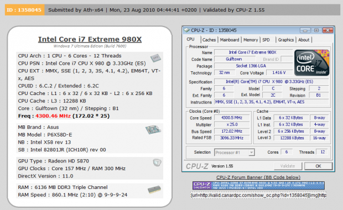Click the Rated FSB value 3096.33 MHz
The image size is (343, 210).
coord(232,138)
